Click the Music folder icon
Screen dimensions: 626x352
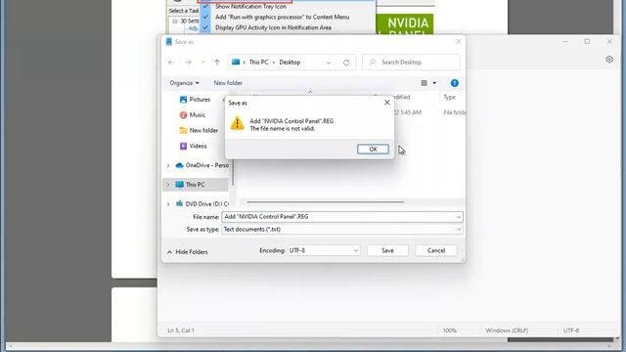point(183,115)
